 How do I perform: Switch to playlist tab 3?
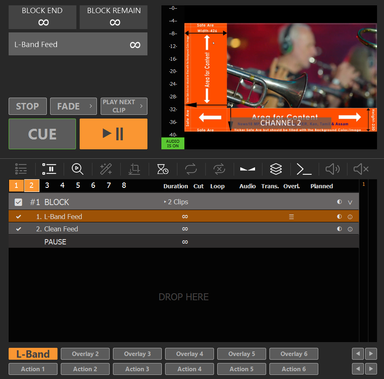click(x=47, y=185)
